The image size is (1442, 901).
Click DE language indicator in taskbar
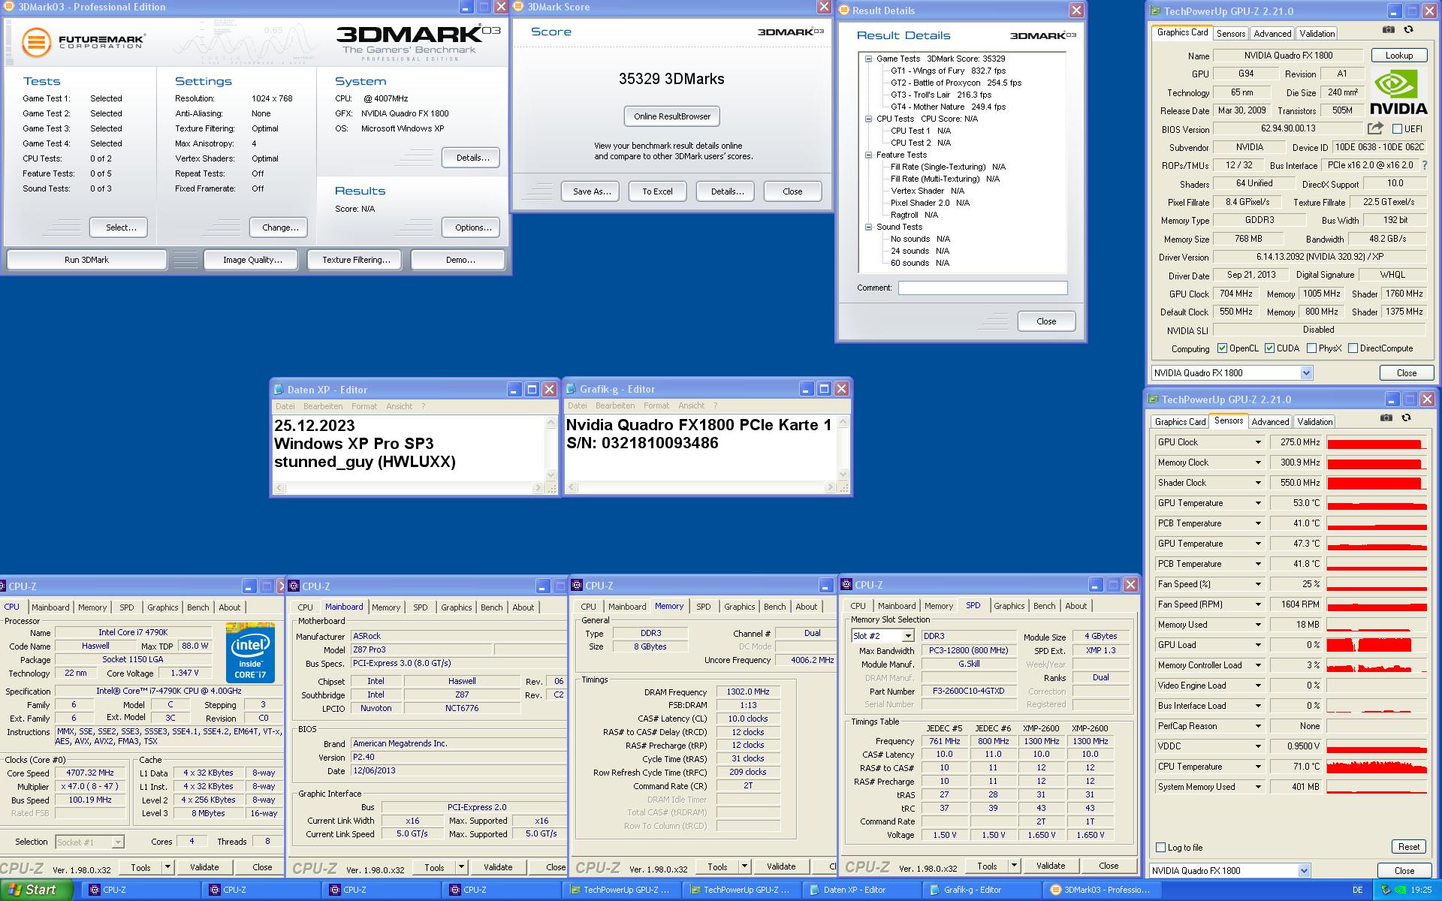[1357, 890]
